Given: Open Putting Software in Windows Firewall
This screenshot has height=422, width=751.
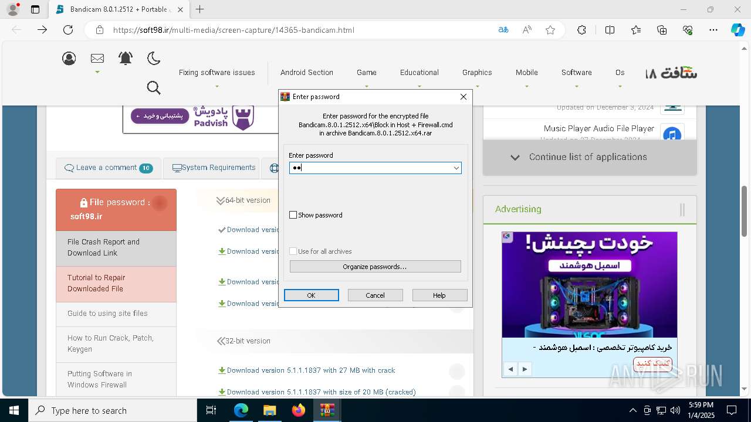Looking at the screenshot, I should [116, 380].
